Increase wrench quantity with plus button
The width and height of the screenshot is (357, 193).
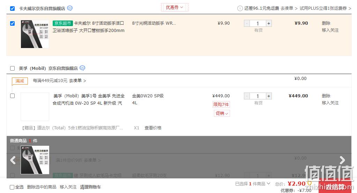(x=269, y=23)
